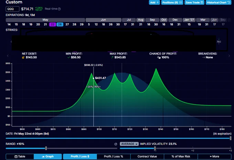Click the $696.32 (-2.6%) cursor label
This screenshot has width=234, height=160.
tap(93, 65)
